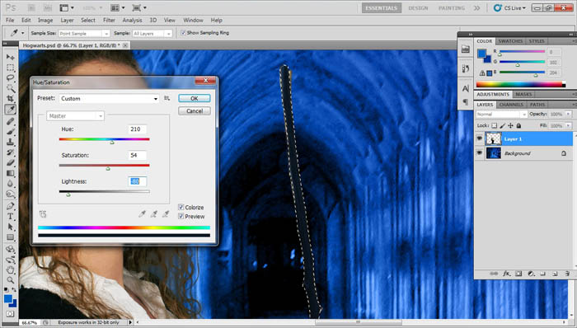Image resolution: width=577 pixels, height=328 pixels.
Task: Select the Path Selection tool
Action: pyautogui.click(x=10, y=227)
